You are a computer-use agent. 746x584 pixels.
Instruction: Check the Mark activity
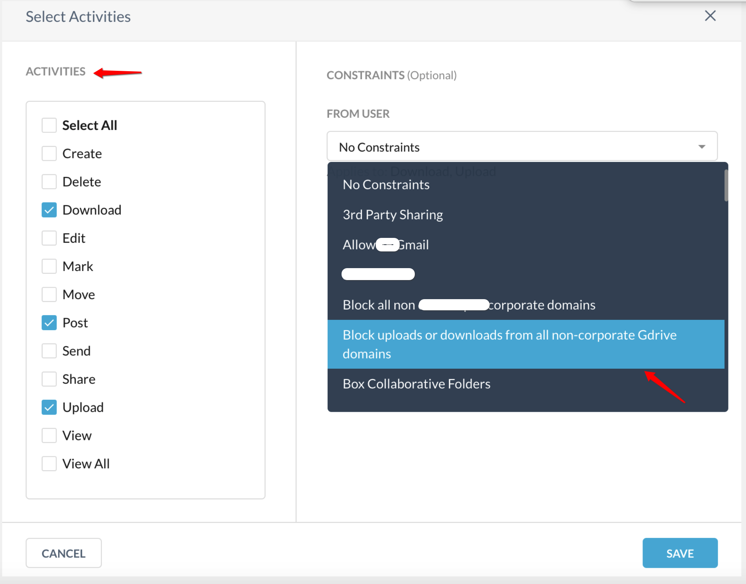point(49,266)
